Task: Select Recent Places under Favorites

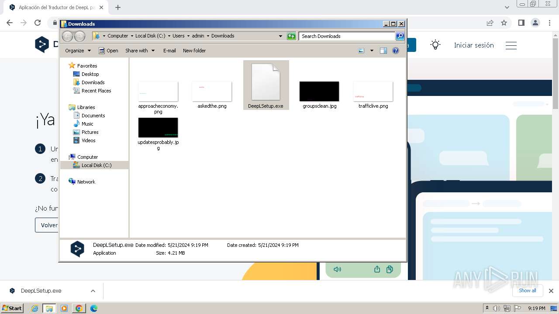Action: pos(96,91)
